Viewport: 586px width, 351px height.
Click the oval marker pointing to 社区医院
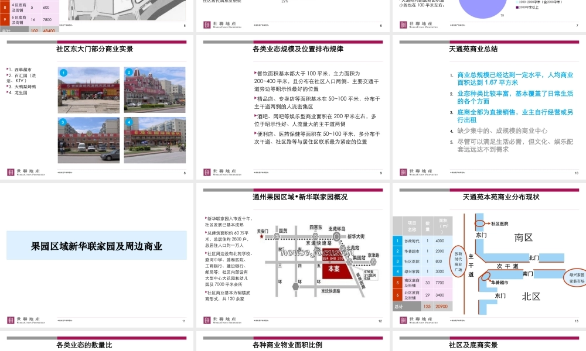[x=479, y=223]
